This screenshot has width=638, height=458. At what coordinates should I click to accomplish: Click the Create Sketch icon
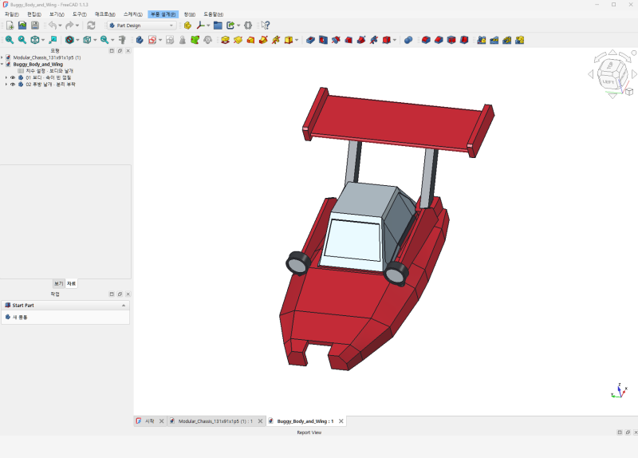[152, 40]
